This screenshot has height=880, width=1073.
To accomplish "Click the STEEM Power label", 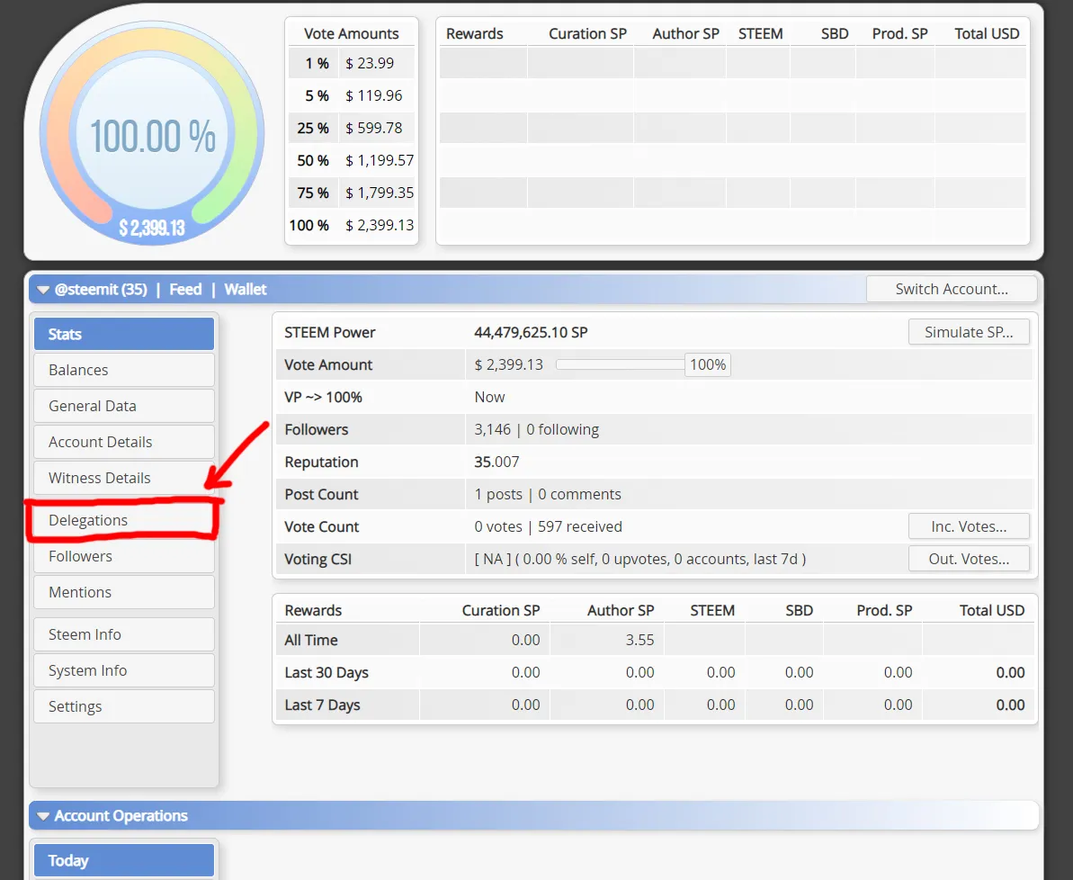I will coord(330,333).
